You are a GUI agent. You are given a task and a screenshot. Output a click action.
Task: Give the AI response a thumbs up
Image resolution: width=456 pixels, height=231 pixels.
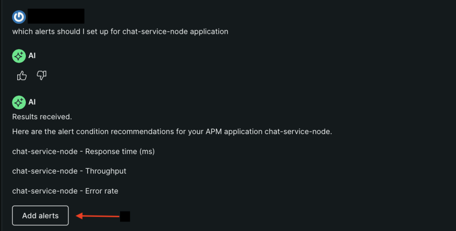click(22, 76)
